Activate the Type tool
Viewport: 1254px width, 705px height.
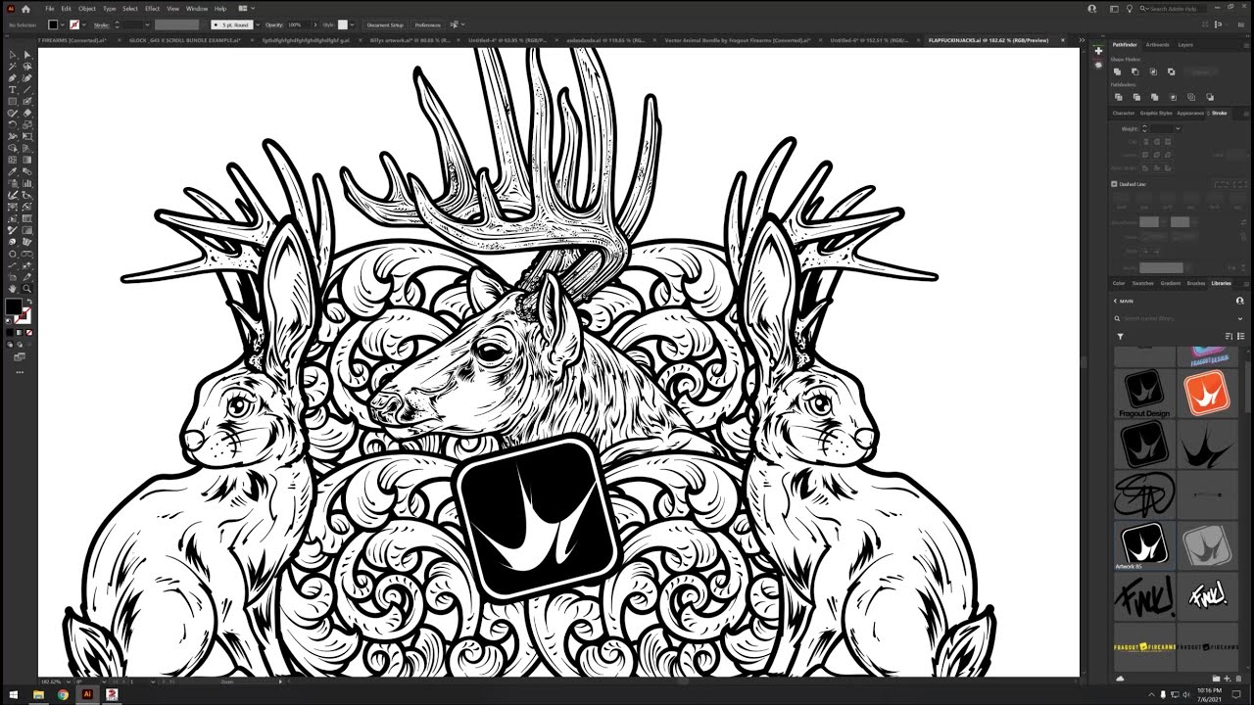click(12, 90)
